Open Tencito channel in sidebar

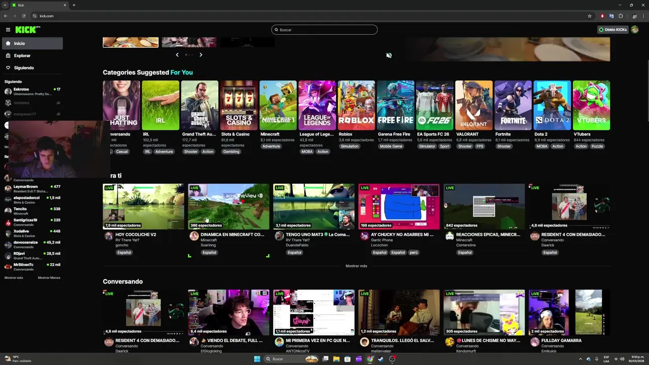(32, 211)
